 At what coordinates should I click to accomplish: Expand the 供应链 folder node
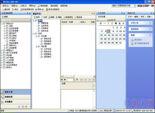tap(2, 55)
